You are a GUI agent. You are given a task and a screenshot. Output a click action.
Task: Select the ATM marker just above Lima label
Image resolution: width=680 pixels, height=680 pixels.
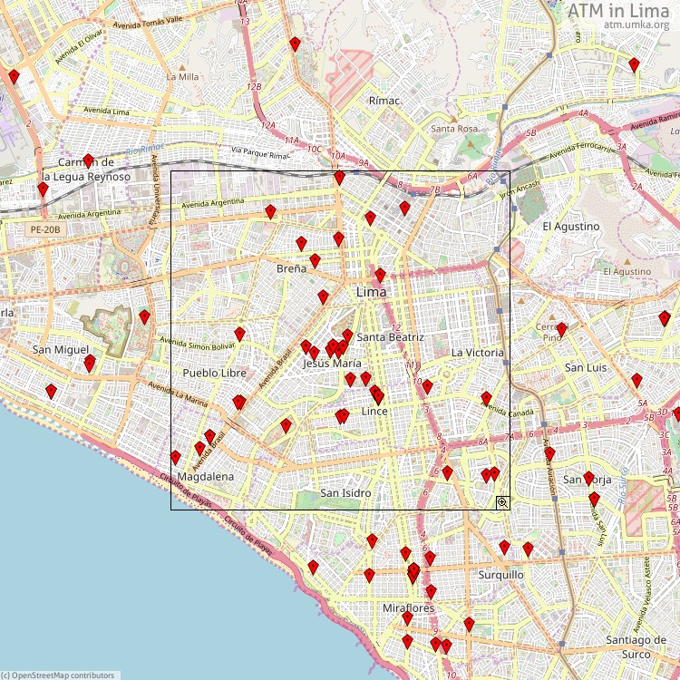pos(380,274)
